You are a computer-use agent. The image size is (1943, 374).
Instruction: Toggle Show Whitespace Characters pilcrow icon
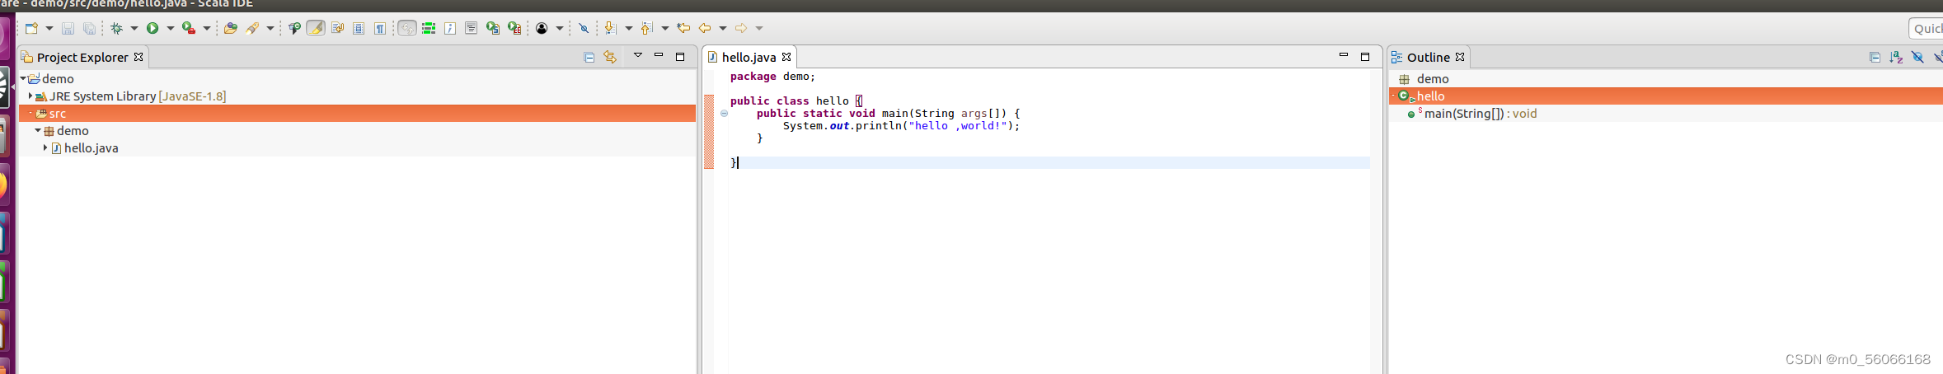click(380, 28)
